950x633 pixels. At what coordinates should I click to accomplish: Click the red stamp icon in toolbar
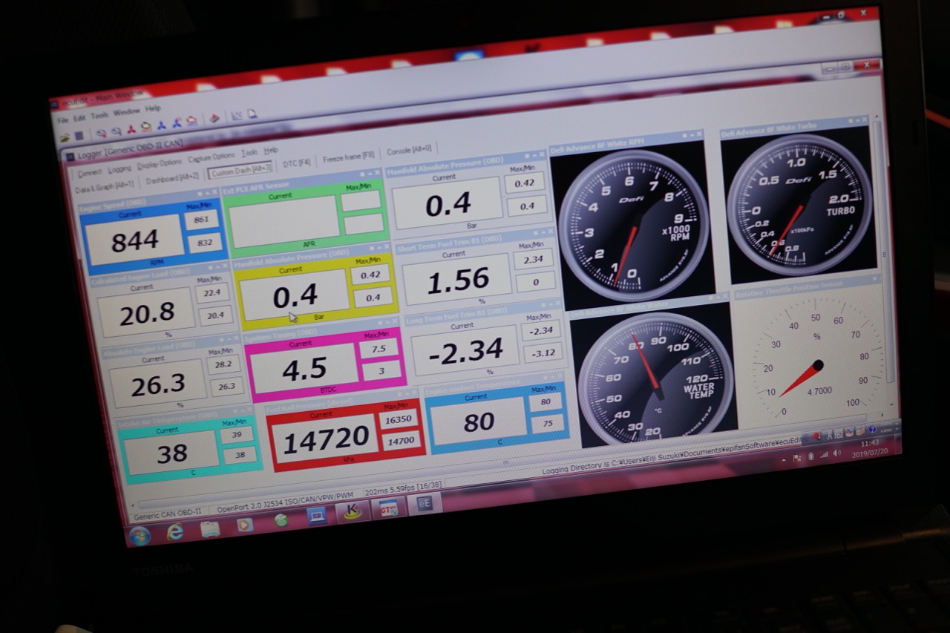(x=214, y=119)
